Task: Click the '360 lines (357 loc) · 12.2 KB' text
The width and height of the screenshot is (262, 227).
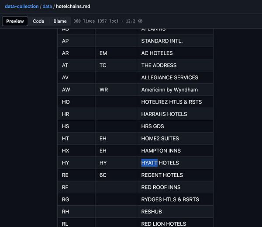Action: pyautogui.click(x=108, y=21)
